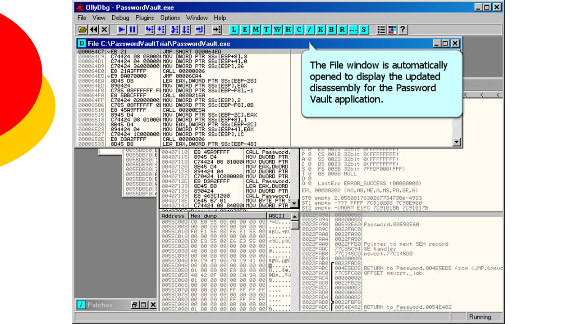Click the Go to address arrow icon
The image size is (577, 324).
click(217, 30)
